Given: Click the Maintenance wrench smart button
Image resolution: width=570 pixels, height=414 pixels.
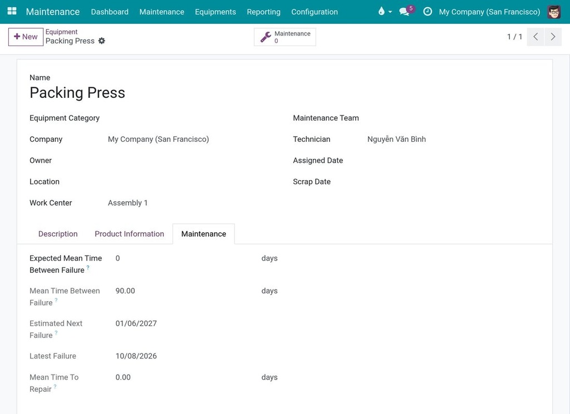Looking at the screenshot, I should 285,37.
